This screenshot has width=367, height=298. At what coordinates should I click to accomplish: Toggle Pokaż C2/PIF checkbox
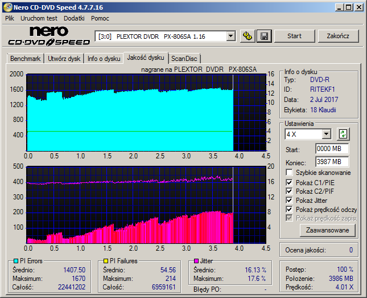click(289, 191)
